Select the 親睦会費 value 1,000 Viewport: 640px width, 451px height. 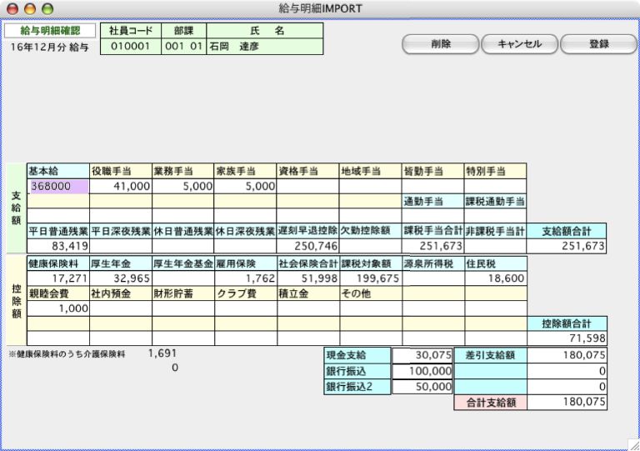[58, 308]
